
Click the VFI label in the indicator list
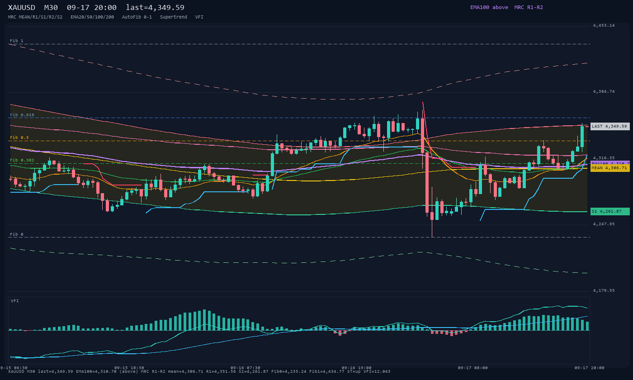pos(199,17)
